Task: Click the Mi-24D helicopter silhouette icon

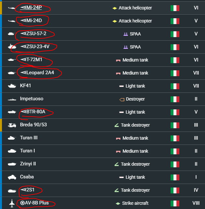Action: 12,21
